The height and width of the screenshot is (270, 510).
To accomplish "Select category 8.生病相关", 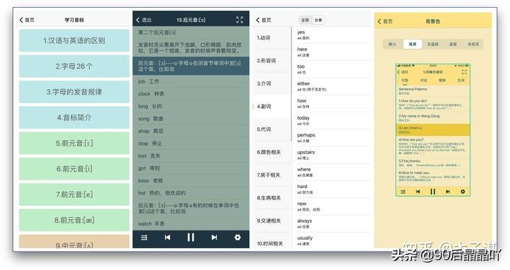I will 272,198.
